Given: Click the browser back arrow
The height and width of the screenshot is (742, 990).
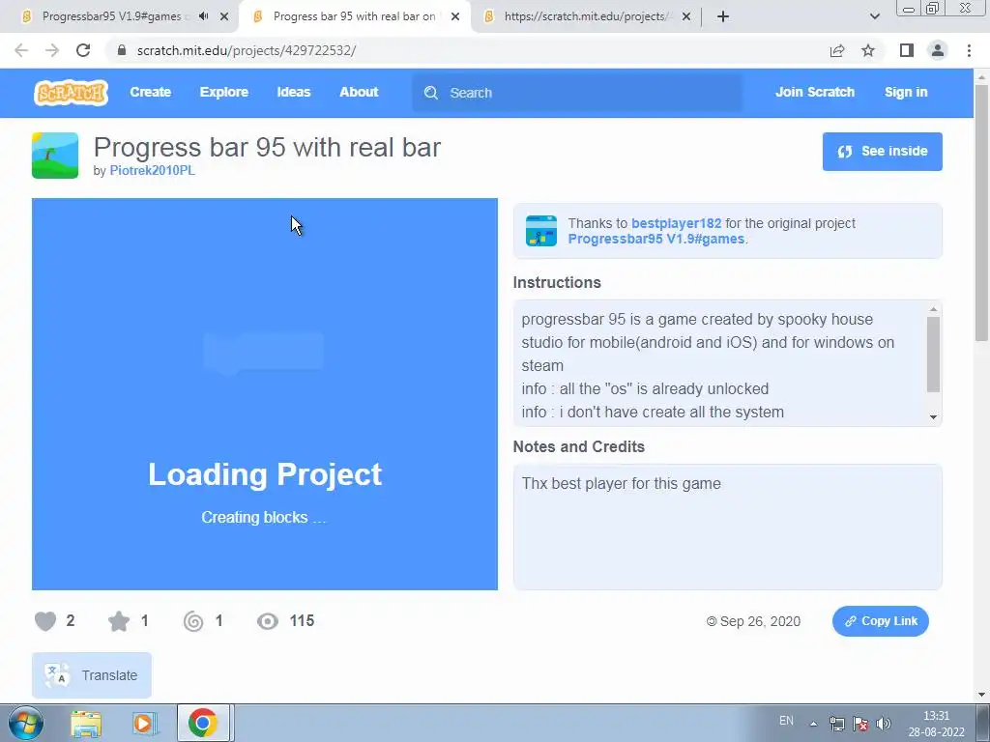Looking at the screenshot, I should coord(21,50).
